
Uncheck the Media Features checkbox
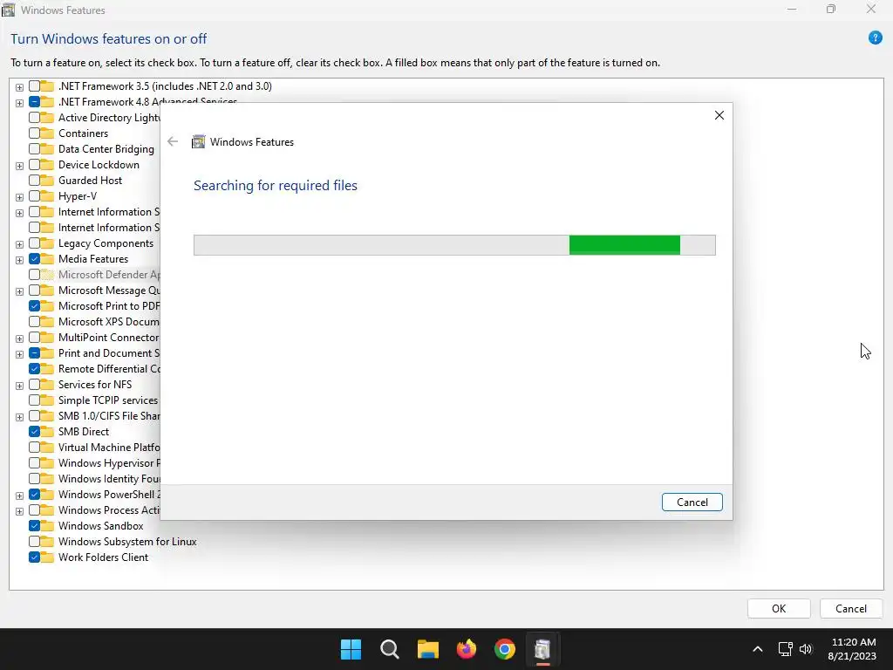[x=34, y=259]
